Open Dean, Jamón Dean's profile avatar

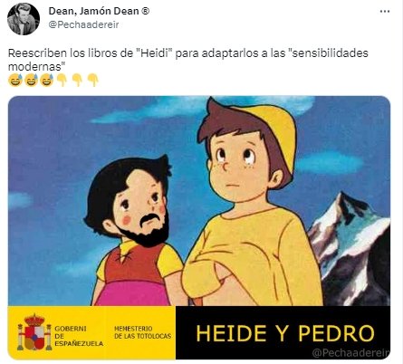coord(24,19)
